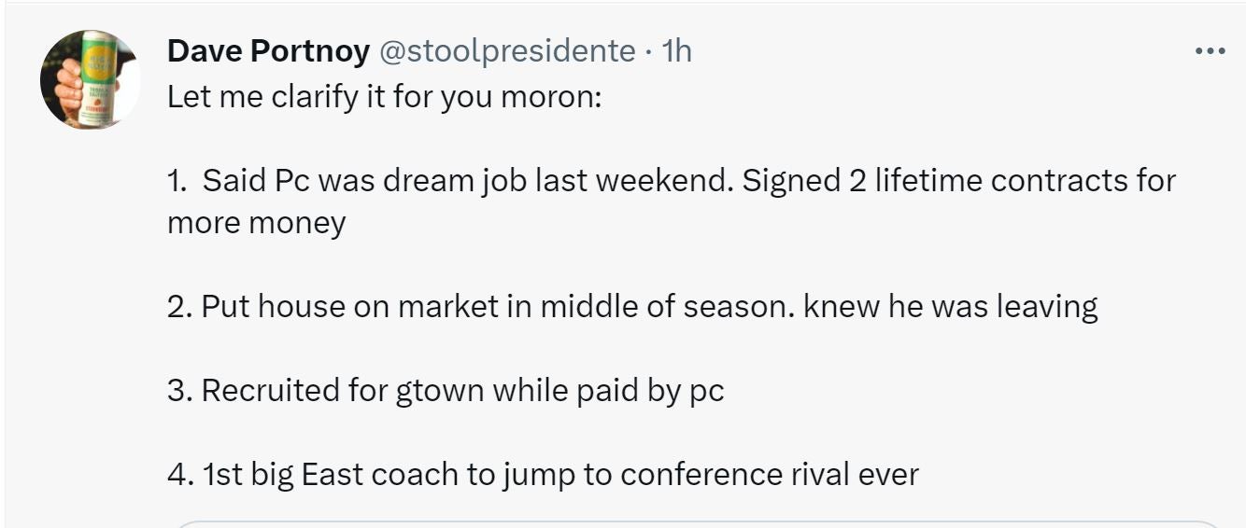Click the Dave Portnoy display name

[x=268, y=50]
